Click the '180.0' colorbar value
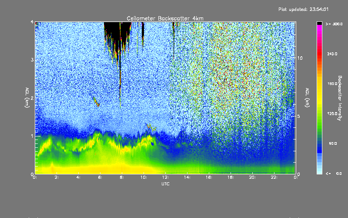The image size is (348, 218). 332,84
